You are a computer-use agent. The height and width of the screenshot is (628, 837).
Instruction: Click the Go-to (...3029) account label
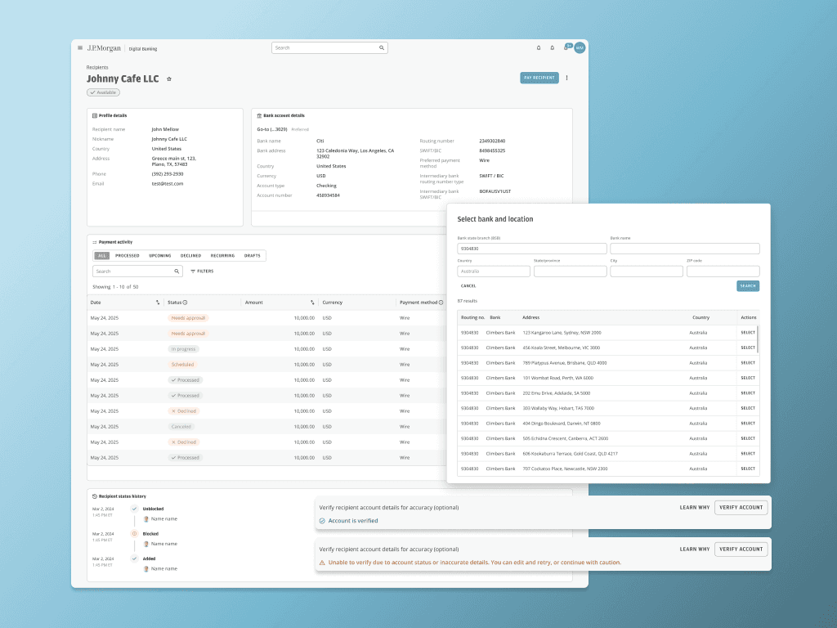click(x=272, y=129)
